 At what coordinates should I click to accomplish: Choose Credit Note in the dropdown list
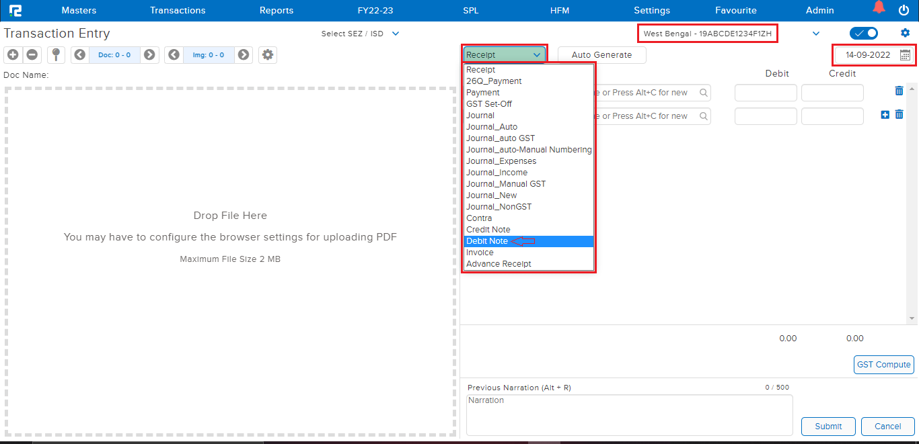pyautogui.click(x=488, y=230)
